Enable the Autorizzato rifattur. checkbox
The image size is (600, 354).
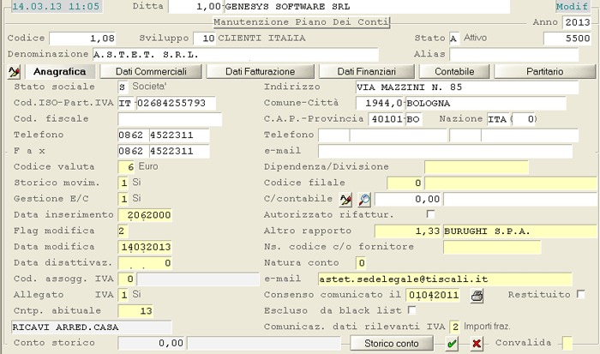tap(430, 214)
